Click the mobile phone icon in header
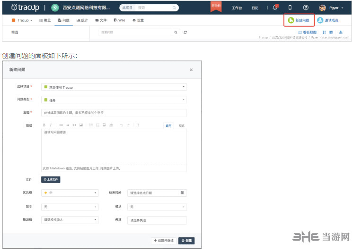Image resolution: width=352 pixels, height=250 pixels. (290, 8)
